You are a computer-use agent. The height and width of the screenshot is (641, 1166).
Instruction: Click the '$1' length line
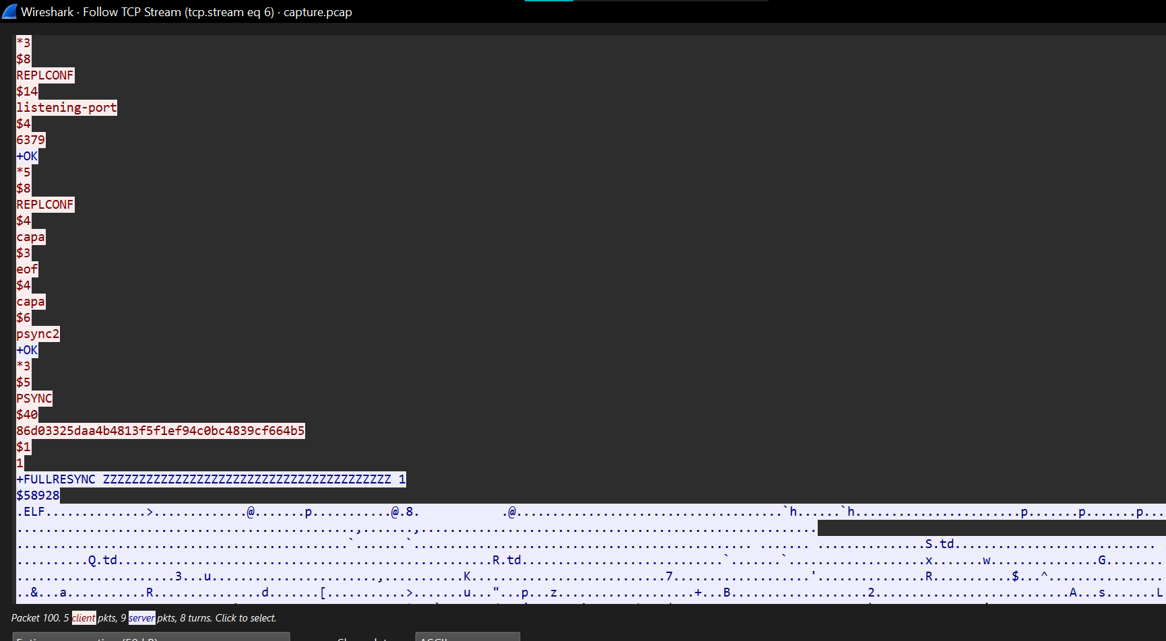(x=24, y=447)
